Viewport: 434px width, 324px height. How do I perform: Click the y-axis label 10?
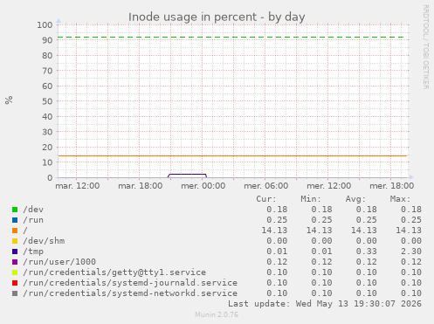coord(47,162)
